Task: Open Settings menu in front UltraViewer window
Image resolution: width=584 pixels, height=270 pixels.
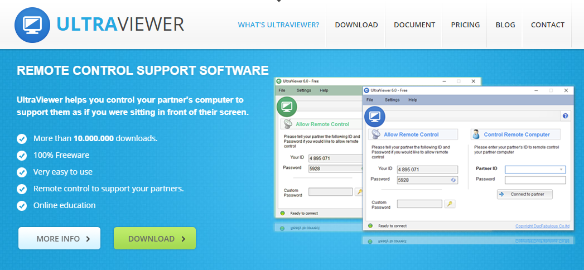Action: (x=392, y=100)
